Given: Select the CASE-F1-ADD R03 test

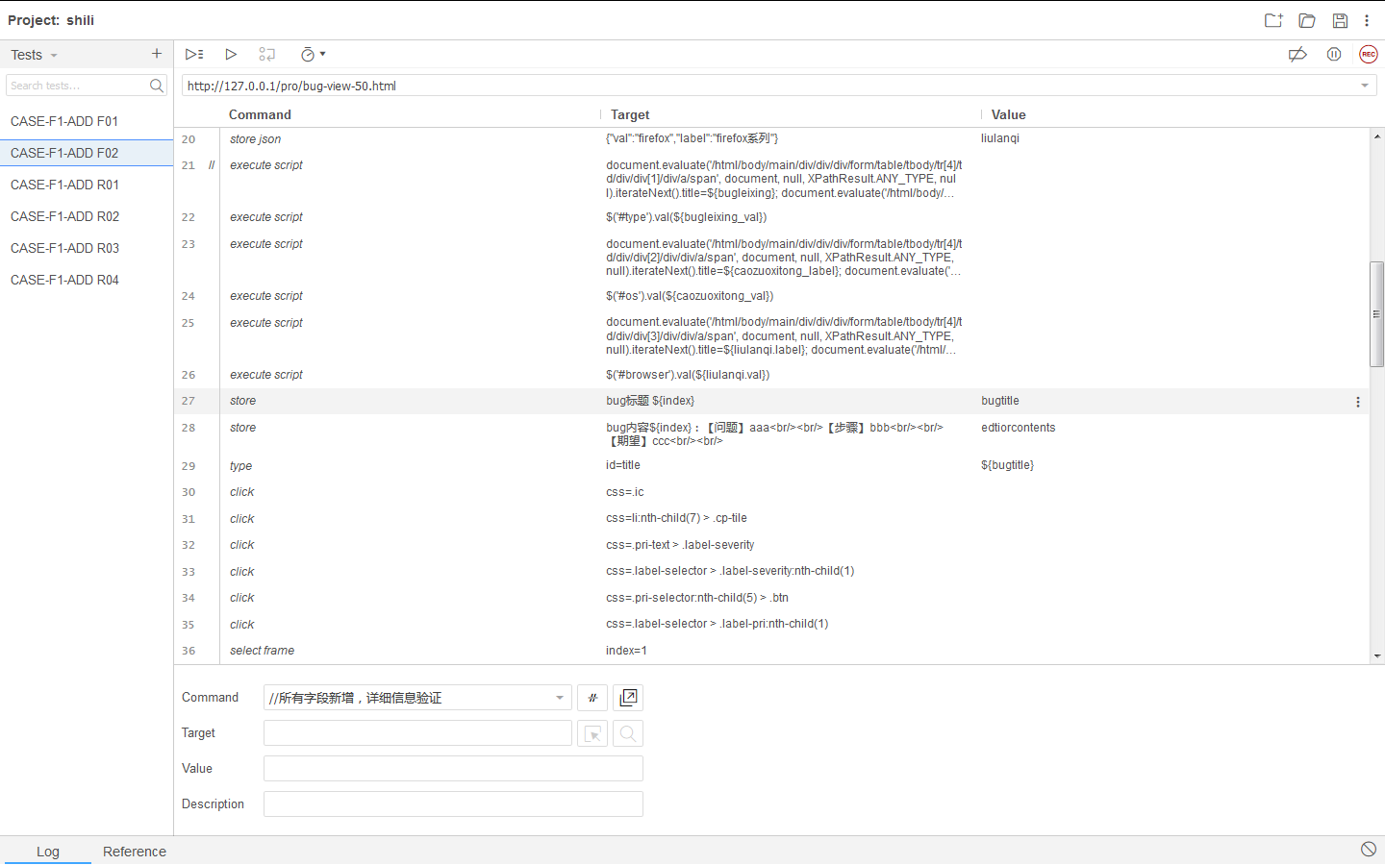Looking at the screenshot, I should tap(64, 248).
